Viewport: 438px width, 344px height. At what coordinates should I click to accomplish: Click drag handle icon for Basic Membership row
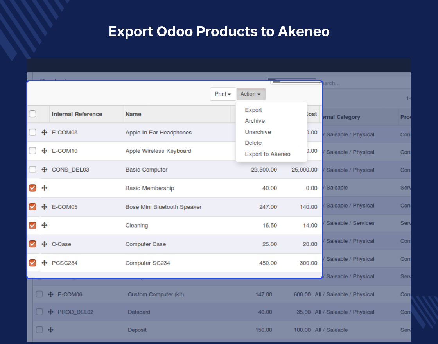(x=45, y=188)
